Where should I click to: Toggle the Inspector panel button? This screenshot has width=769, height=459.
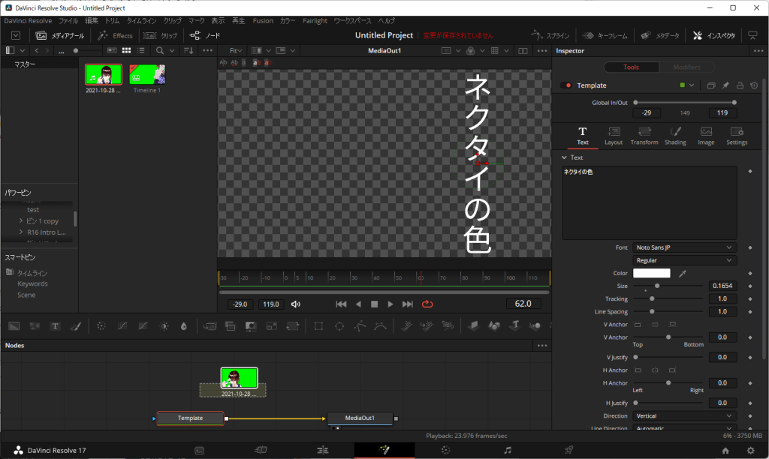pos(714,36)
